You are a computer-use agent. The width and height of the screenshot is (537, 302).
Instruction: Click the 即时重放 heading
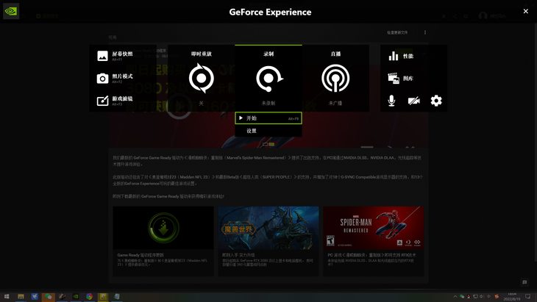point(202,54)
